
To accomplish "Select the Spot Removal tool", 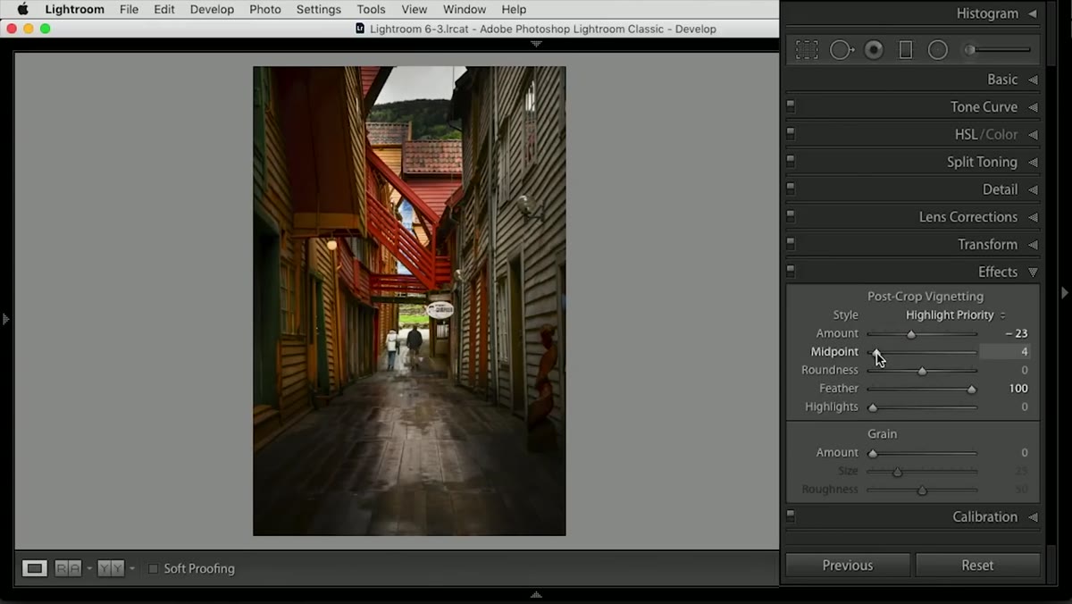I will coord(842,50).
